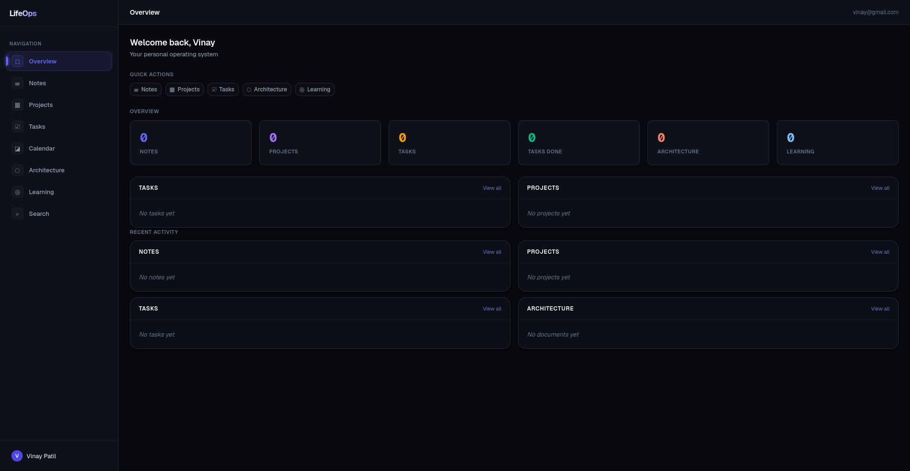
Task: Click the Notes icon in the sidebar
Action: tap(18, 83)
